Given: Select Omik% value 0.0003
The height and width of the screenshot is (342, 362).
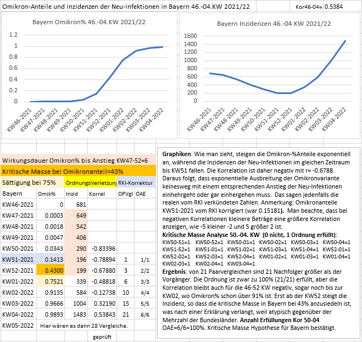Looking at the screenshot, I should click(x=51, y=216).
